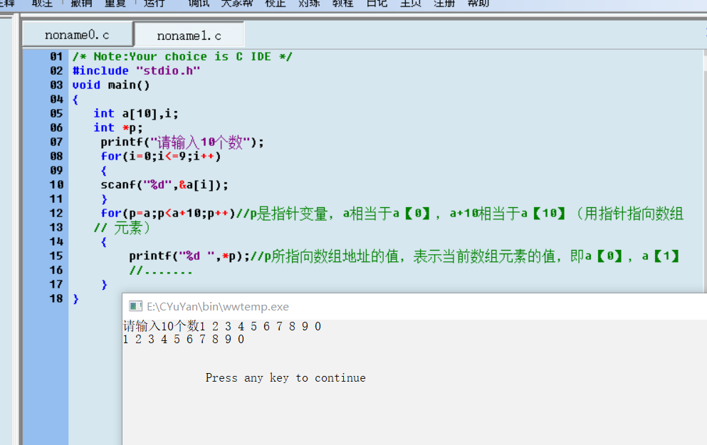Click line number 01 in the gutter
The width and height of the screenshot is (707, 445).
(56, 56)
